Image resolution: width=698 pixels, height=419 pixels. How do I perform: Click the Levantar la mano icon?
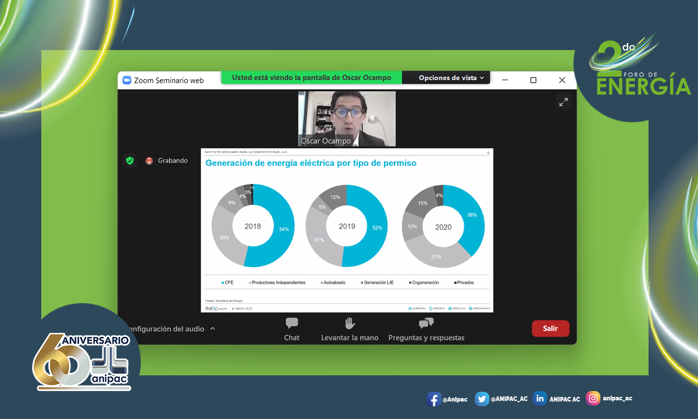click(x=350, y=323)
